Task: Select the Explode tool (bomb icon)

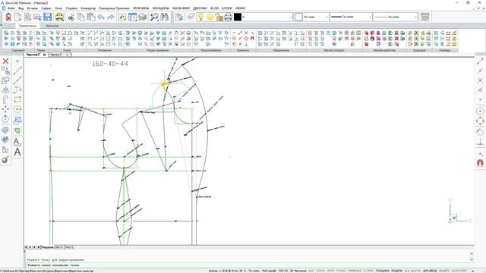Action: [x=5, y=160]
